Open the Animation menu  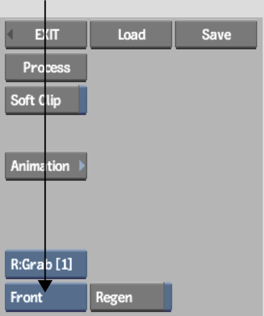pyautogui.click(x=46, y=166)
